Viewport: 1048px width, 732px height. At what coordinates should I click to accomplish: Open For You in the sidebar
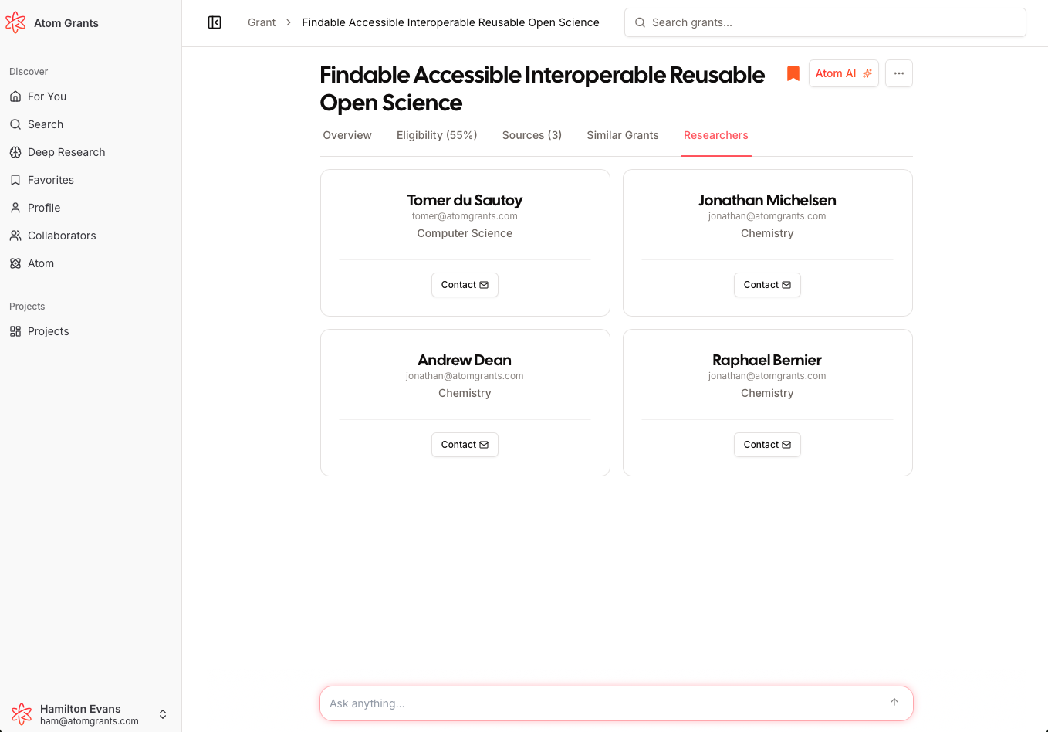[47, 97]
